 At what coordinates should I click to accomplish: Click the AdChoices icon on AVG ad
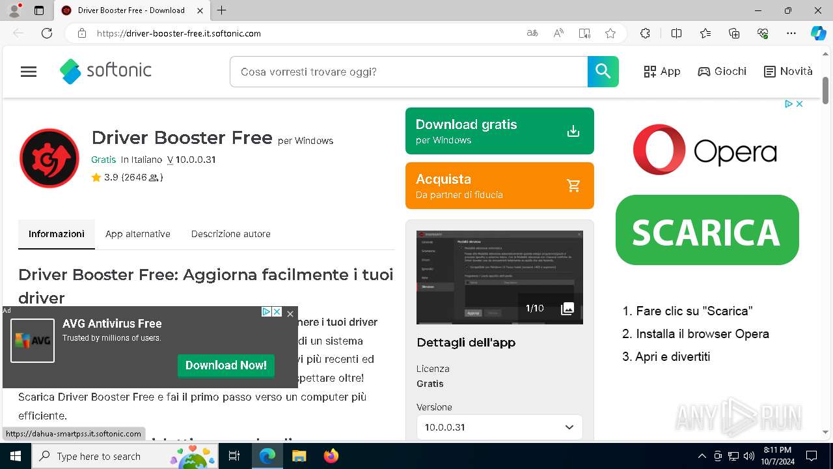pos(266,312)
